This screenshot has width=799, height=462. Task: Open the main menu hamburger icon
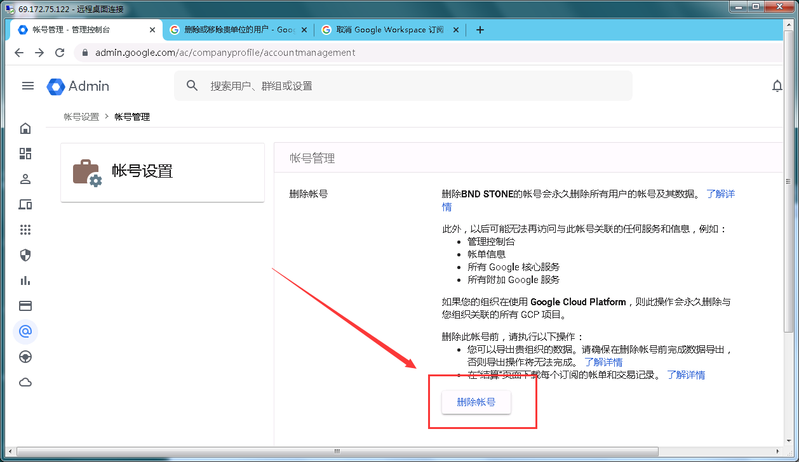click(x=28, y=86)
